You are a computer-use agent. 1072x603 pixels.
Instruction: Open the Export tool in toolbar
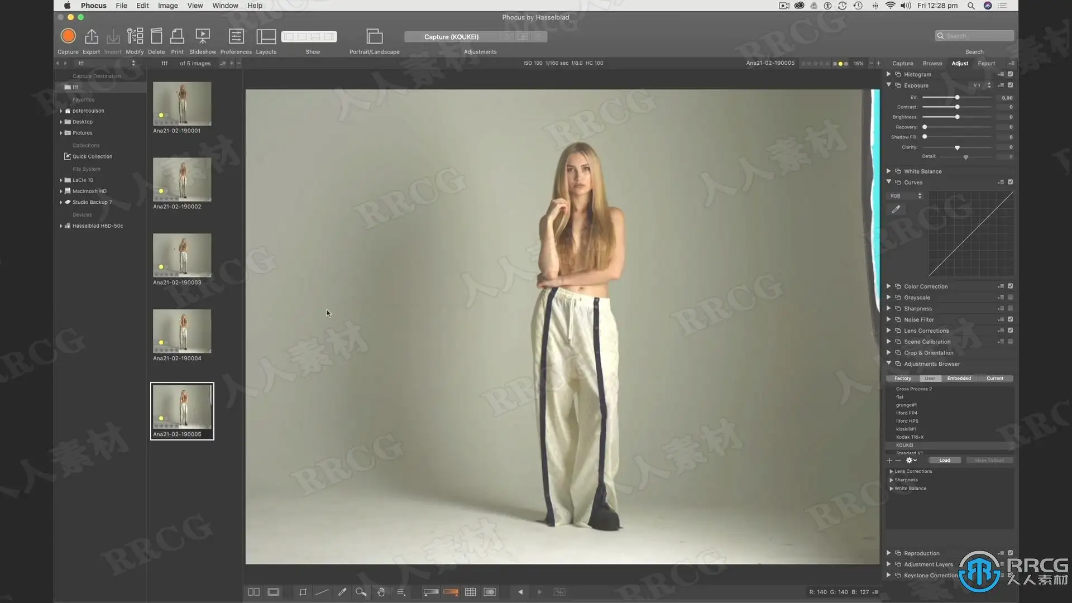pyautogui.click(x=91, y=36)
